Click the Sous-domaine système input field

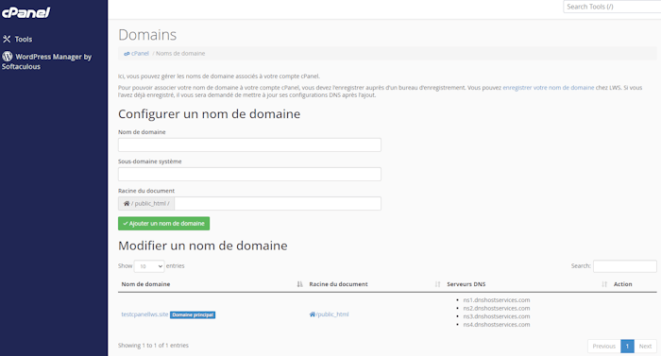point(249,174)
